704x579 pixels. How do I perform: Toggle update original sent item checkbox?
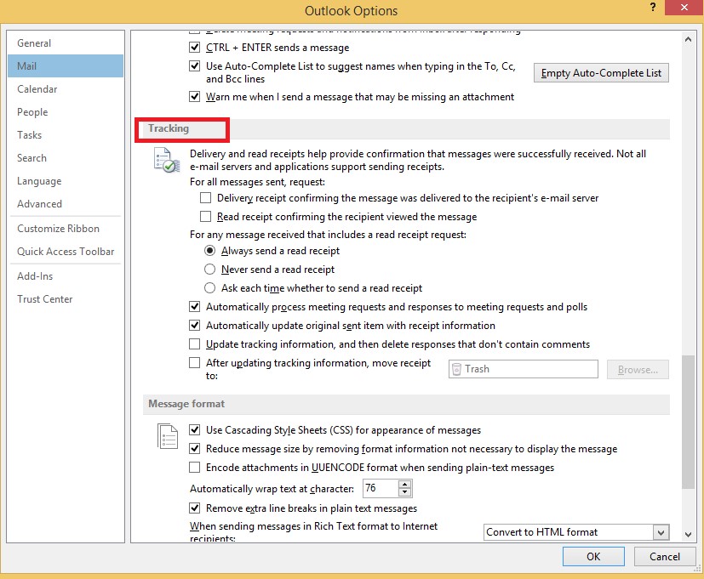point(194,325)
